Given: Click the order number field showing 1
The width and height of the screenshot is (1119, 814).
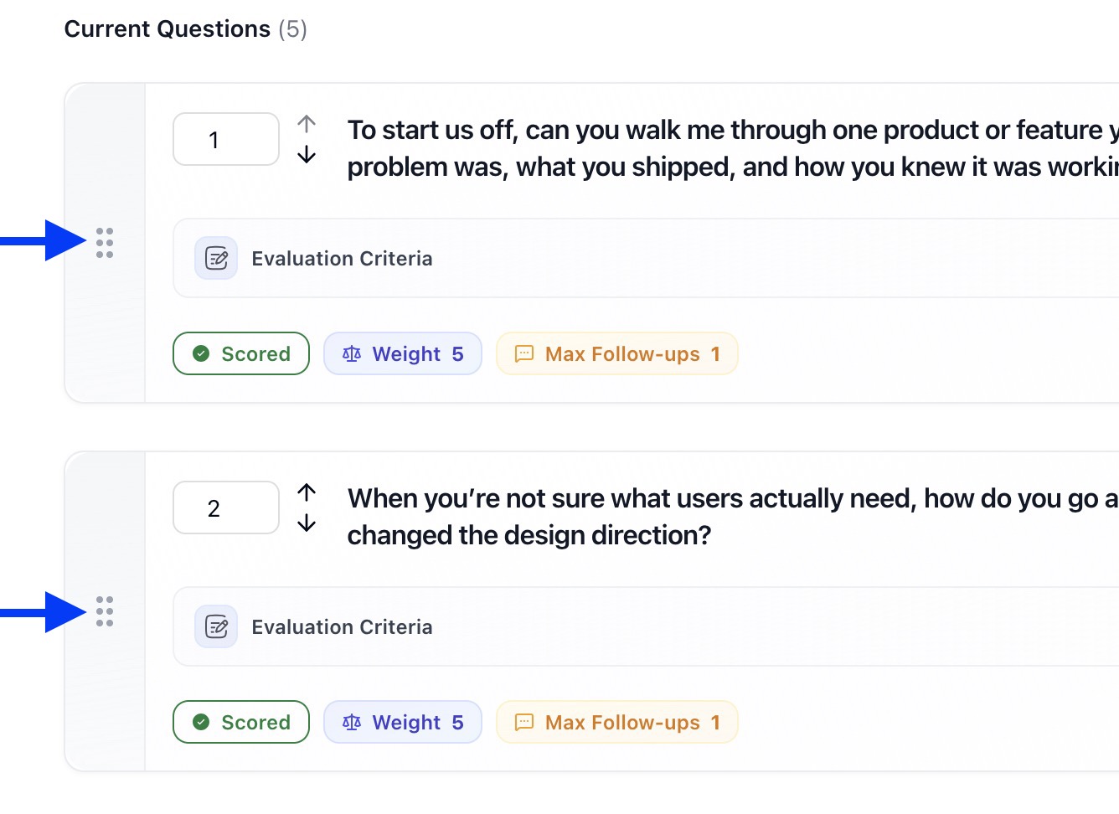Looking at the screenshot, I should [x=225, y=139].
